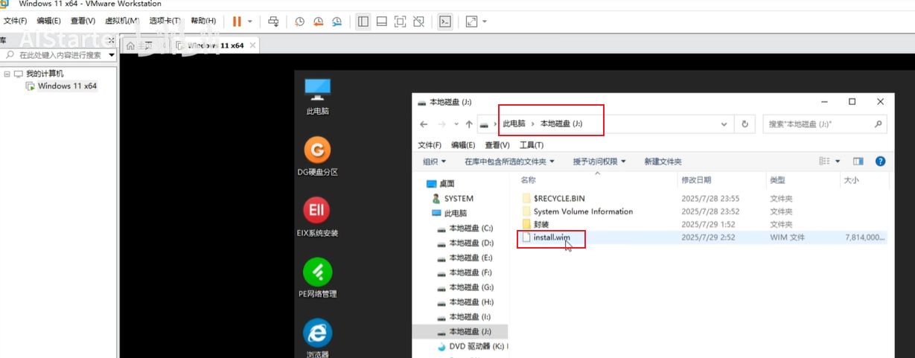The height and width of the screenshot is (358, 915).
Task: Click the send Ctrl+Alt+Del toolbar icon
Action: coord(274,22)
